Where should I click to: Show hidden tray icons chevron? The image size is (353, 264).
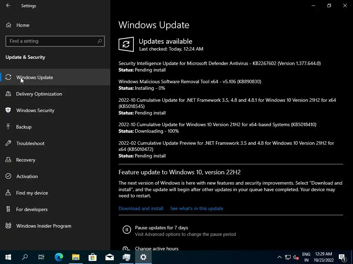point(279,257)
